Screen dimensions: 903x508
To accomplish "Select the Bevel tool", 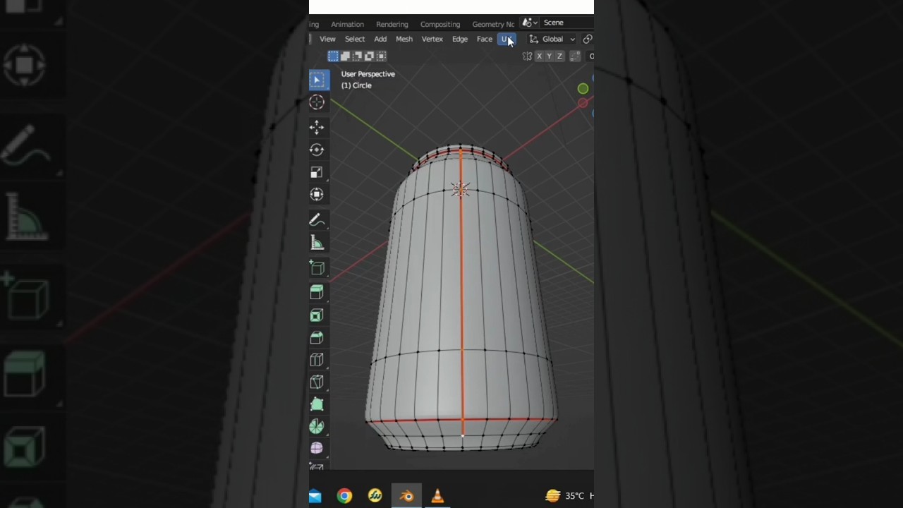I will tap(317, 337).
